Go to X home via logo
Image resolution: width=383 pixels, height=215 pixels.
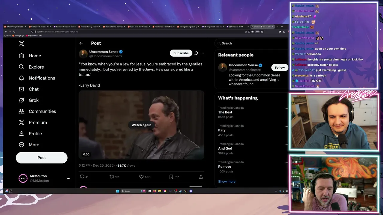(22, 44)
